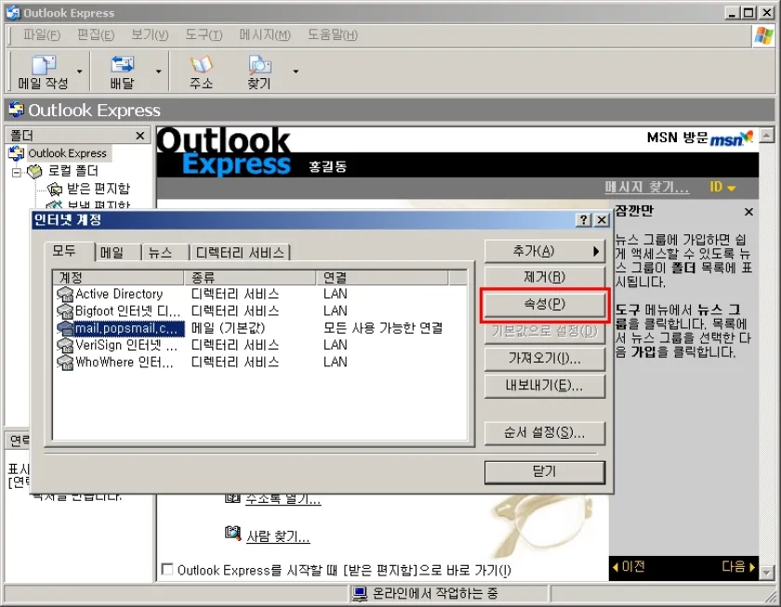The image size is (781, 607).
Task: Click the Active Directory account icon
Action: click(x=65, y=295)
